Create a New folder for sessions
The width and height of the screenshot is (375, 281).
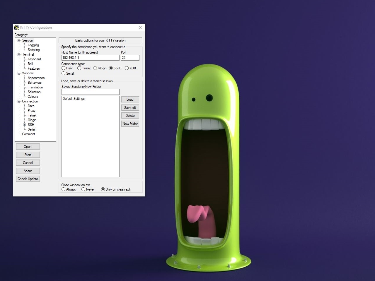click(x=130, y=124)
